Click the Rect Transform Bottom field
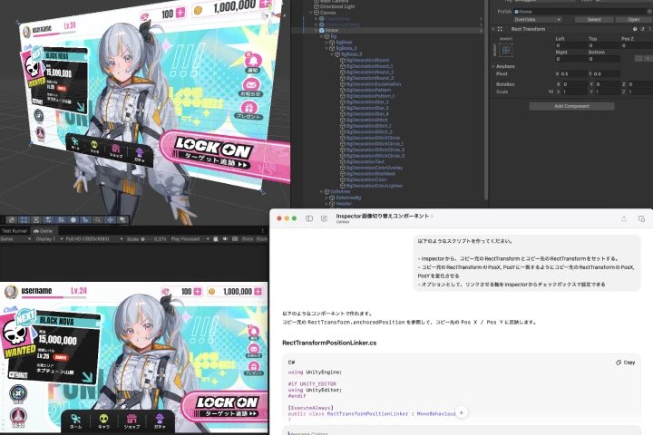Image resolution: width=653 pixels, height=435 pixels. coord(604,59)
